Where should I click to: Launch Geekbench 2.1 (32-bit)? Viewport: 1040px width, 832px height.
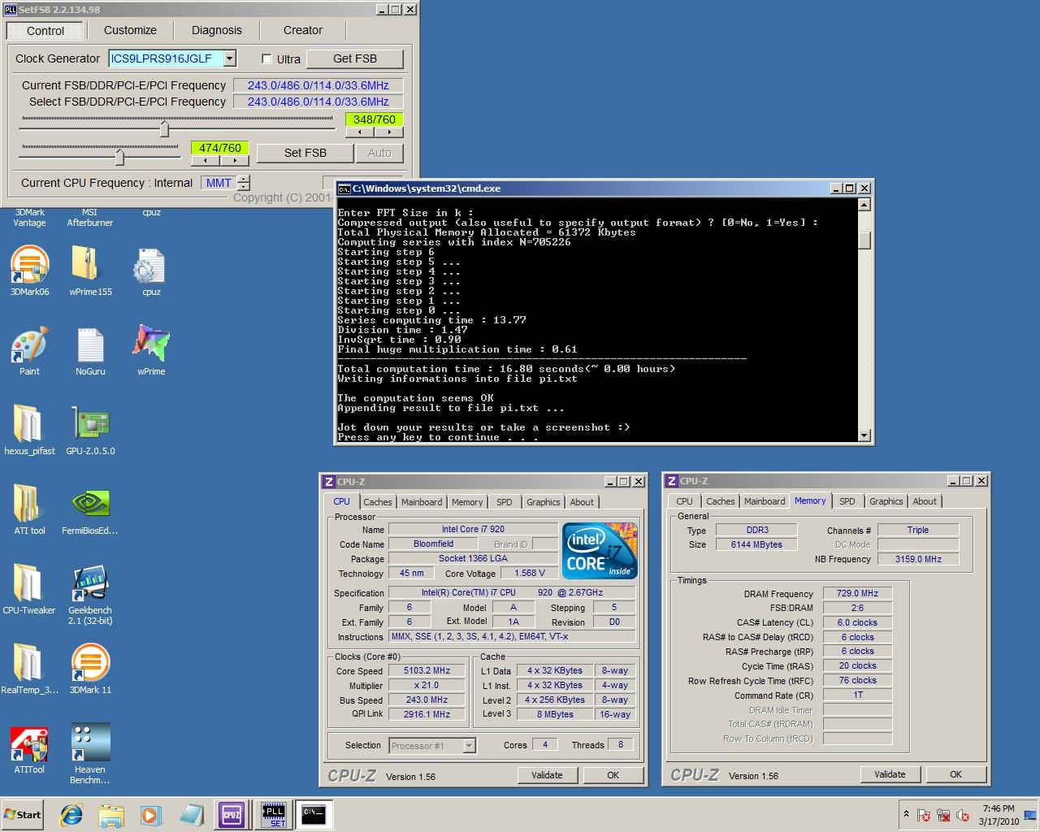click(x=90, y=595)
